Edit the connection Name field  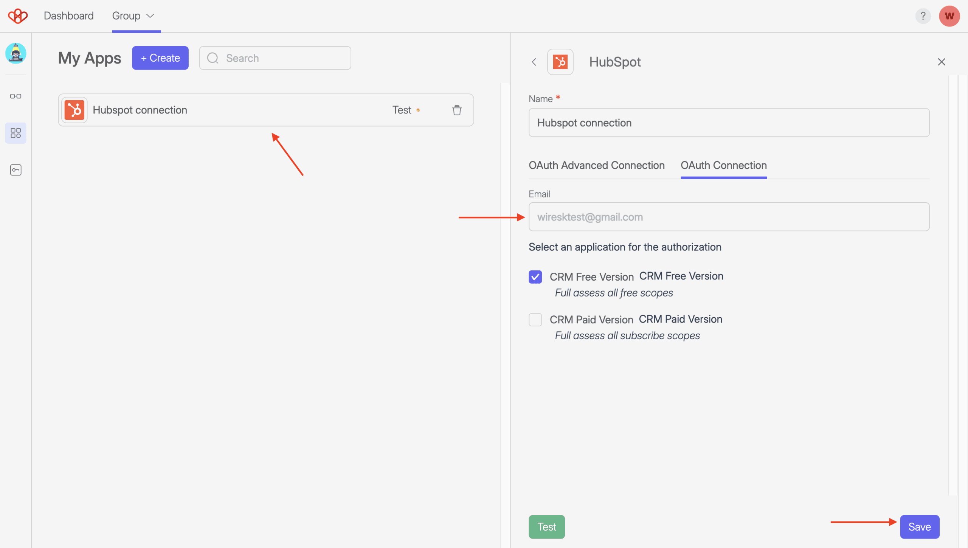click(729, 123)
